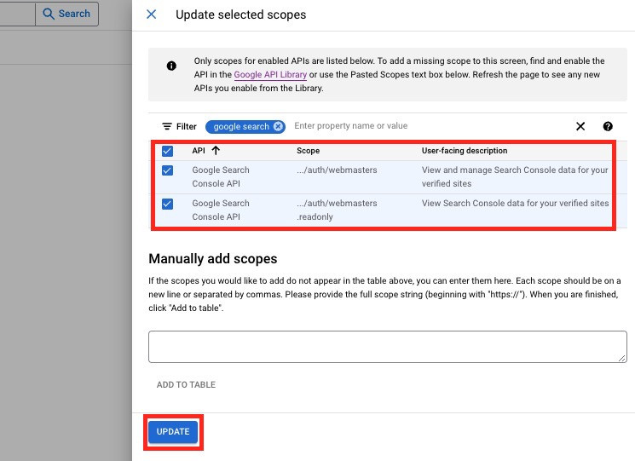The image size is (635, 461).
Task: Uncheck the webmasters.readonly scope row checkbox
Action: click(x=167, y=204)
